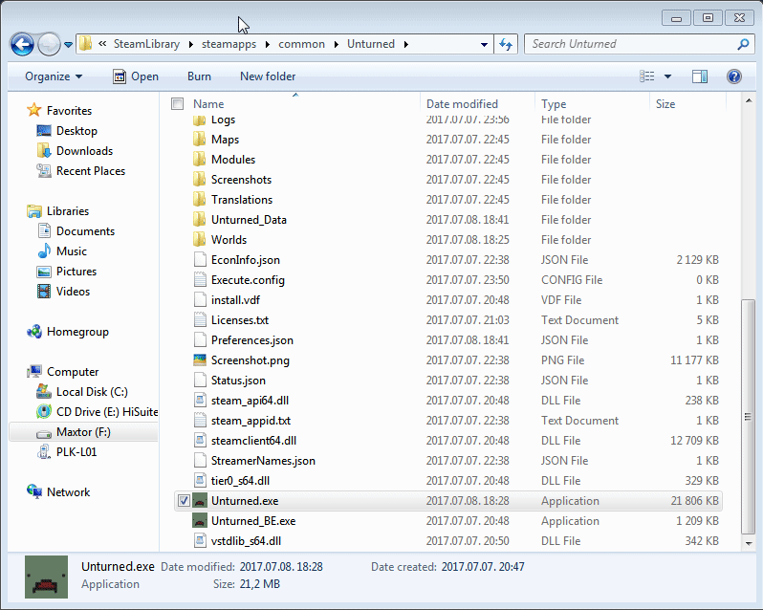Open Desktop in navigation pane
Image resolution: width=763 pixels, height=610 pixels.
[76, 131]
